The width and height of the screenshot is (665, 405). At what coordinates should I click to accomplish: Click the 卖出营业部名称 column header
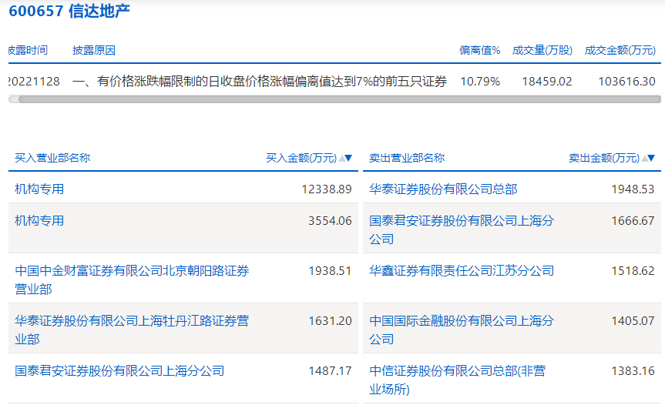pos(407,158)
